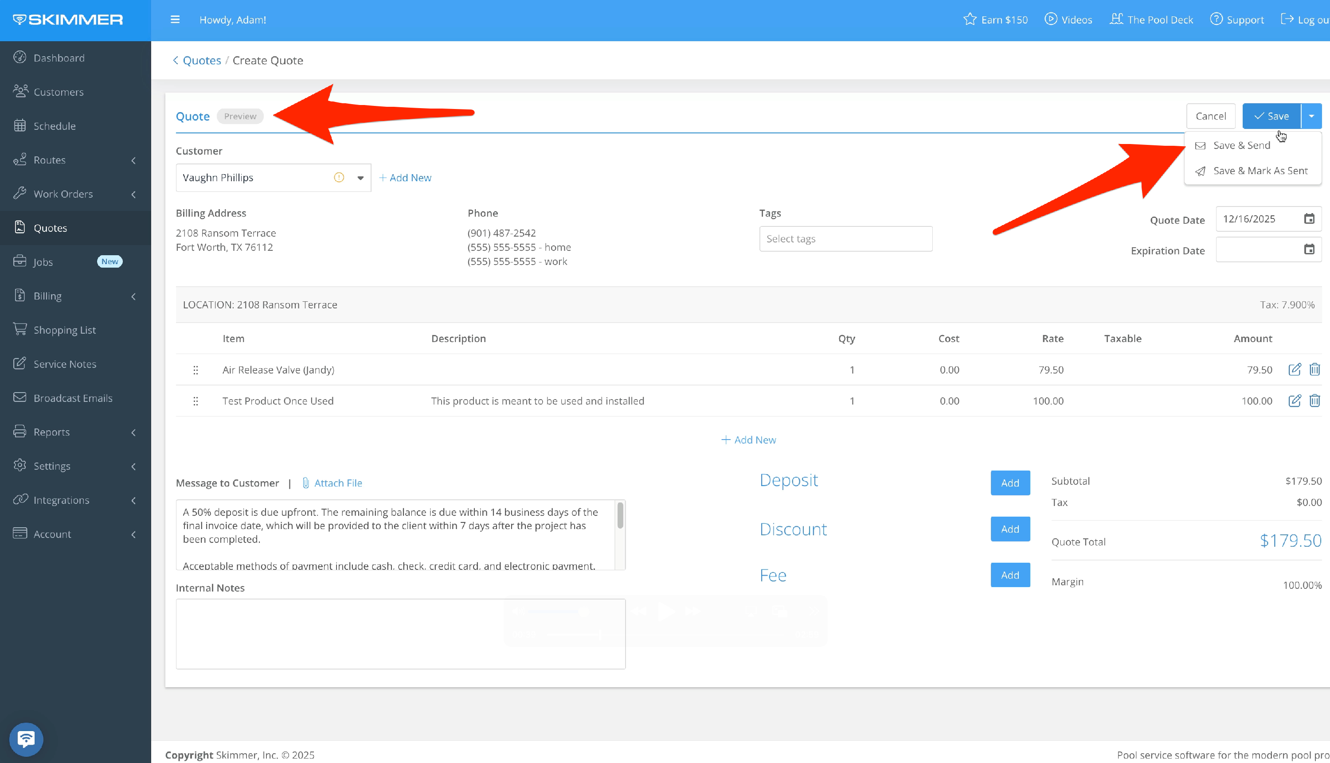Open the Expiration Date calendar icon
The image size is (1330, 763).
click(1309, 249)
